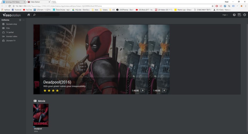Screen dimensions: 248x134
Task: Open the playback queue icon
Action: 239,15
